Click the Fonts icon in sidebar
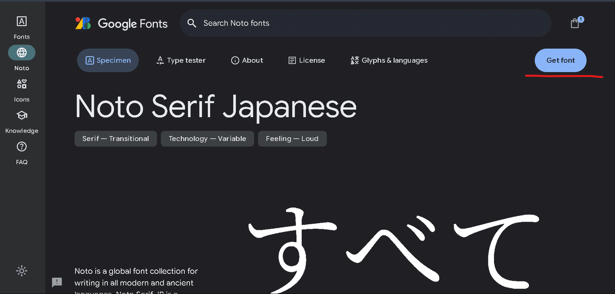Image resolution: width=615 pixels, height=294 pixels. point(22,22)
